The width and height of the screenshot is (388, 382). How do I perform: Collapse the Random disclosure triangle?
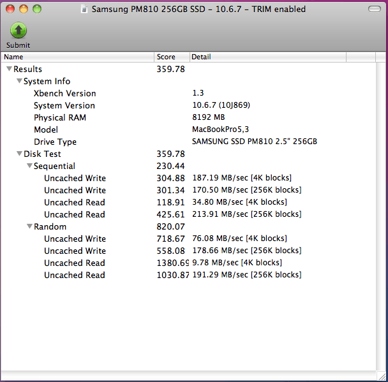pos(30,226)
